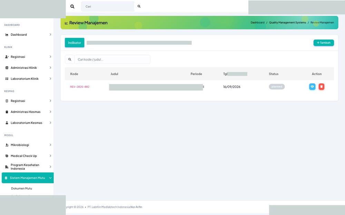Click the Laboratorium Kesmas flask icon

pyautogui.click(x=7, y=123)
